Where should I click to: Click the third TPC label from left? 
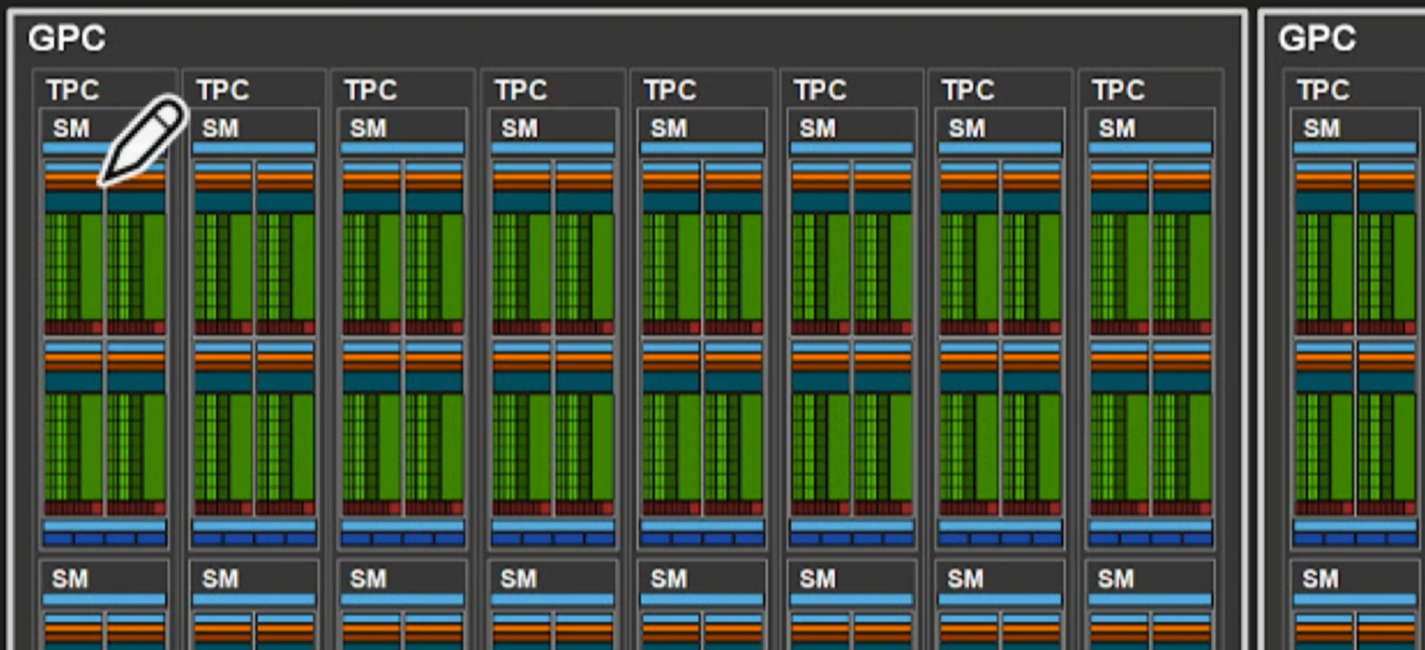[x=371, y=90]
